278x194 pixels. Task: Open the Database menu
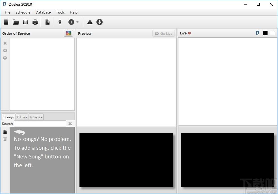(43, 12)
